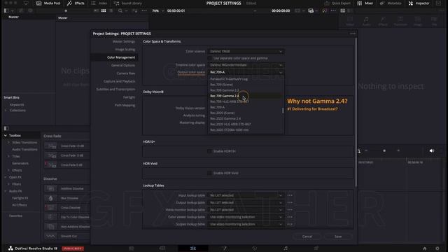
Task: Choose Rec.2020 (Scene) option
Action: (x=223, y=113)
